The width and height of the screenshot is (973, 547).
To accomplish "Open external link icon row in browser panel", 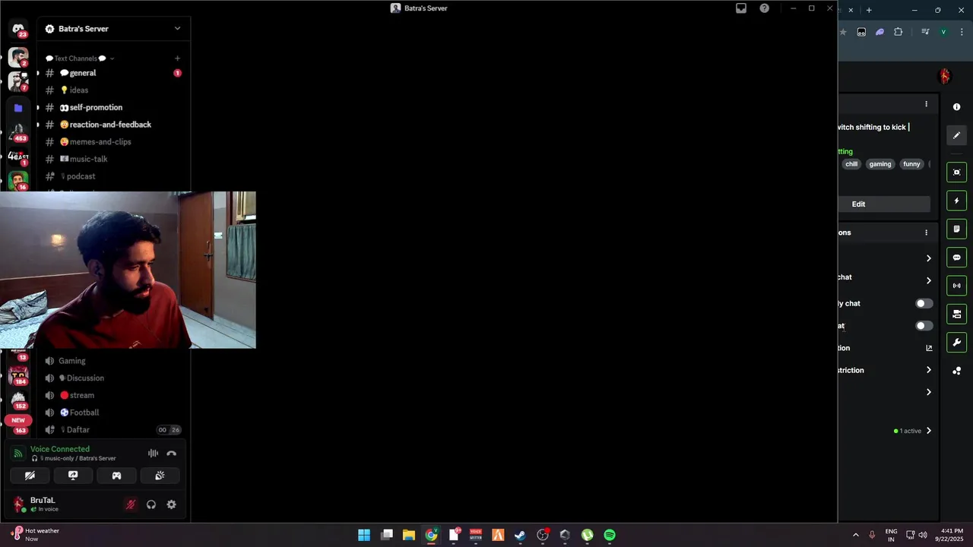I will (929, 348).
